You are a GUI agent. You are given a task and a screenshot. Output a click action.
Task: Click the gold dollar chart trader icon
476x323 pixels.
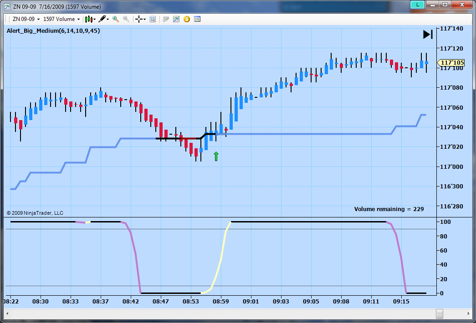187,19
